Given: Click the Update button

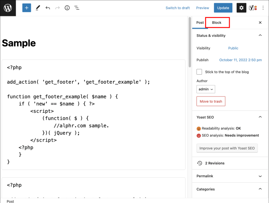Looking at the screenshot, I should 223,8.
